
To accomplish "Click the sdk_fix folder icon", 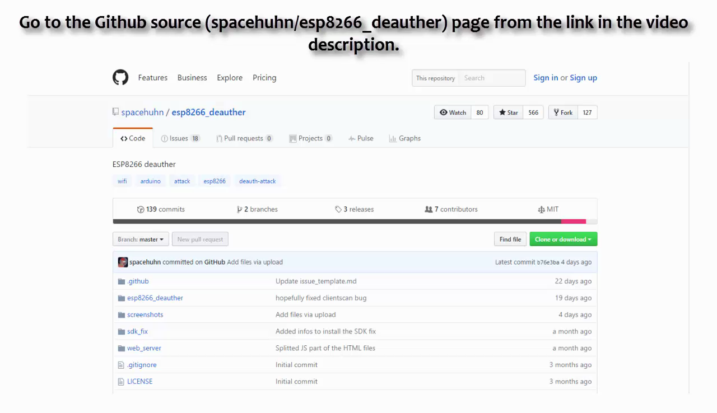I will pyautogui.click(x=121, y=332).
